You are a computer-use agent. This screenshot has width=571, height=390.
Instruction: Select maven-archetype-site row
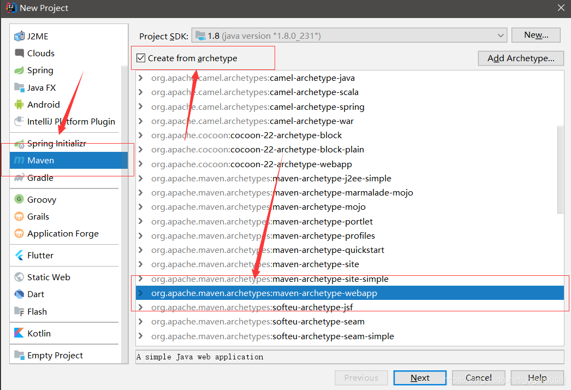pos(349,264)
